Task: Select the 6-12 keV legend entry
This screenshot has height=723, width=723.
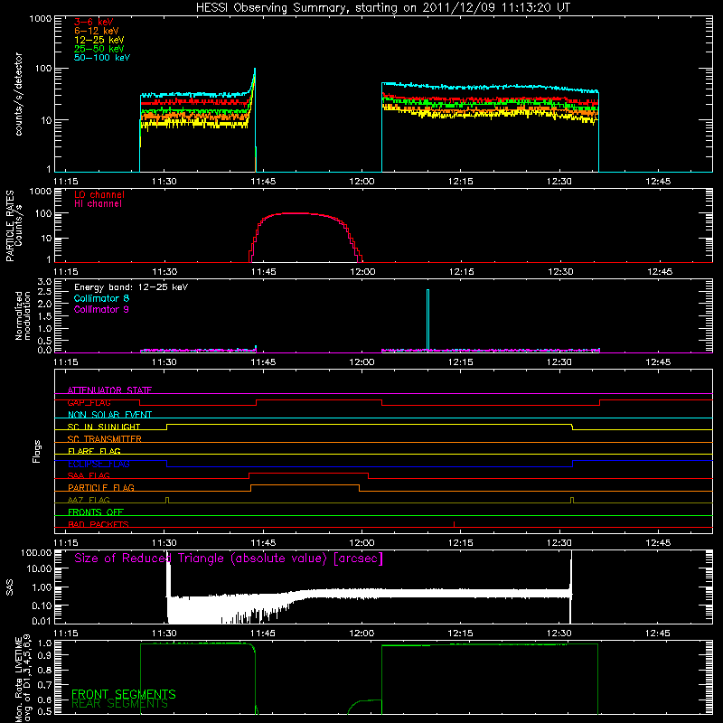Action: (97, 31)
